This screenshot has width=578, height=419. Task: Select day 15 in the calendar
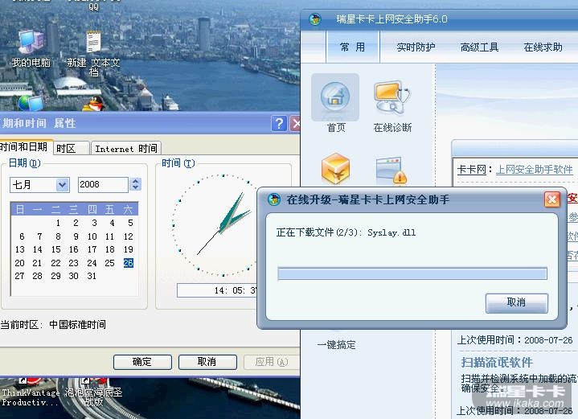click(55, 249)
